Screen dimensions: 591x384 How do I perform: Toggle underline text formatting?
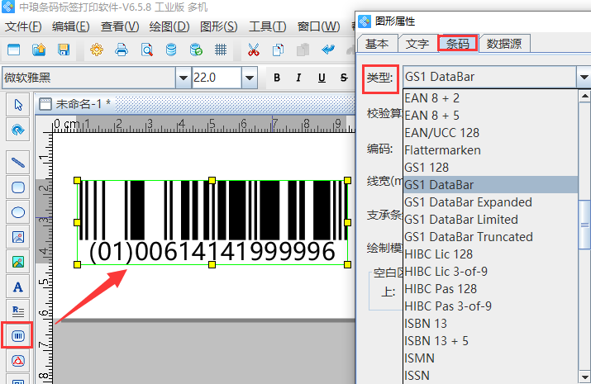pos(322,78)
